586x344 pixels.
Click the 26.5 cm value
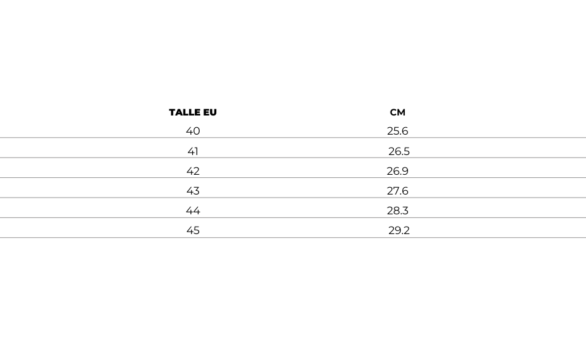point(399,151)
